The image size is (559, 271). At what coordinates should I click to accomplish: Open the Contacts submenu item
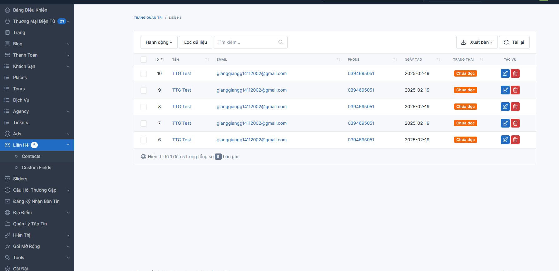[x=37, y=156]
